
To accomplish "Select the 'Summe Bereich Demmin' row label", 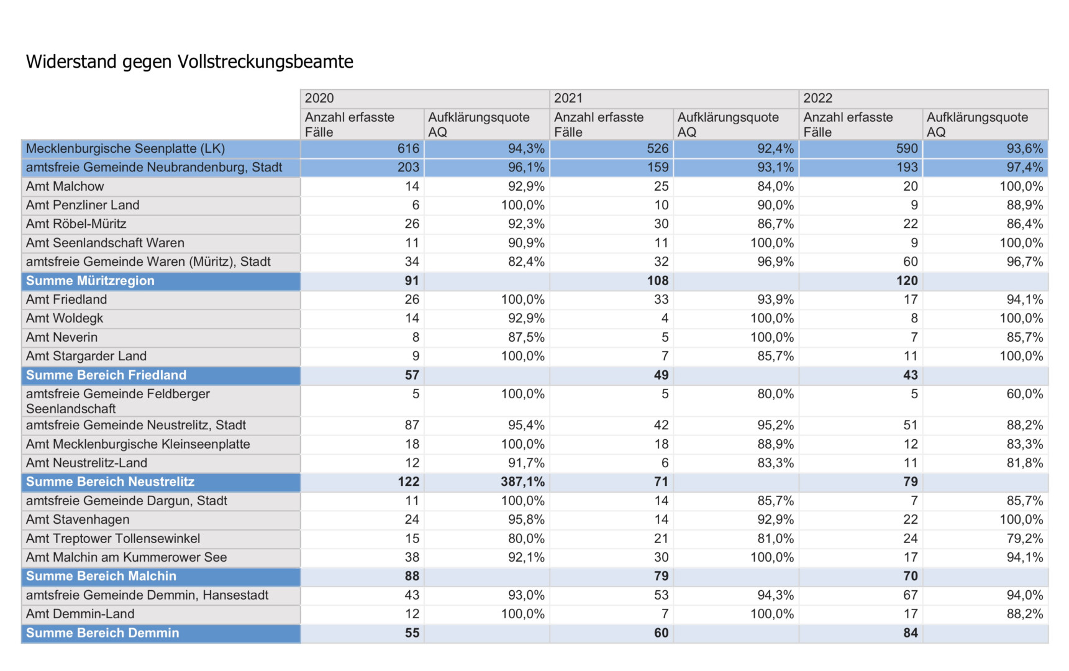I will 102,633.
